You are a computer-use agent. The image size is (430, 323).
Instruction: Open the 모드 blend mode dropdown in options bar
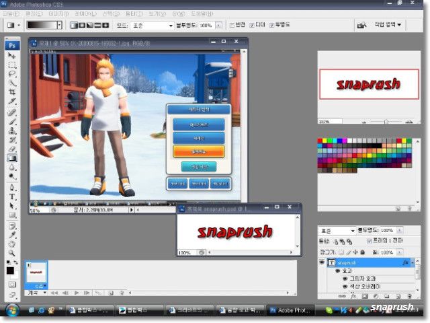coord(153,26)
